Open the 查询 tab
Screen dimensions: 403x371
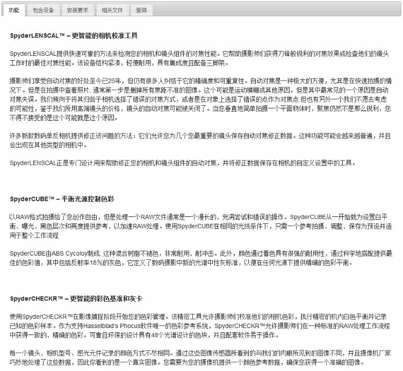(x=141, y=11)
